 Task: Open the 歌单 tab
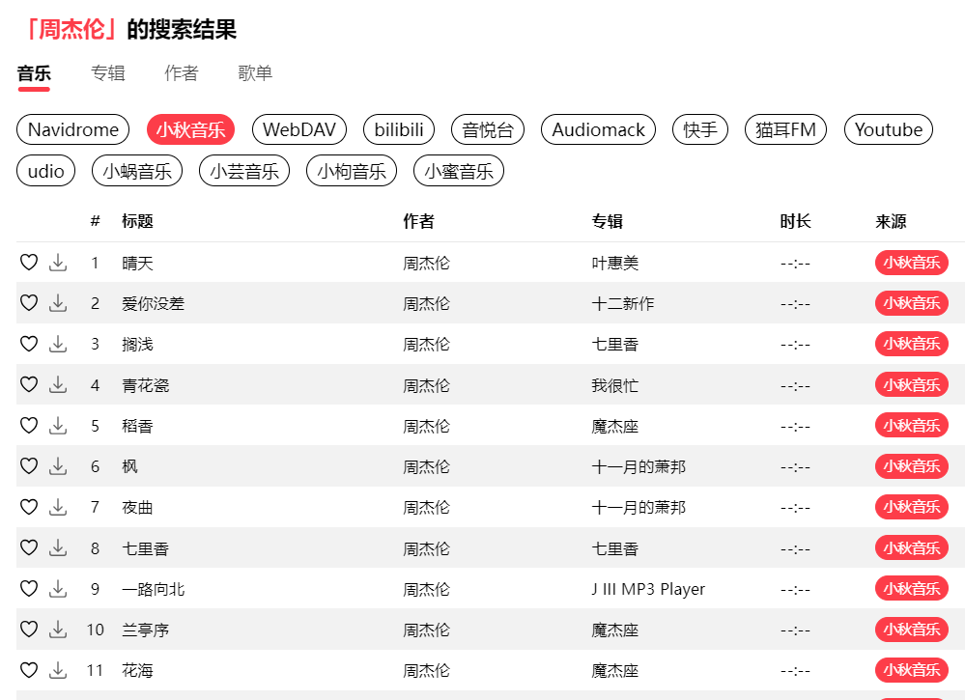pos(255,73)
